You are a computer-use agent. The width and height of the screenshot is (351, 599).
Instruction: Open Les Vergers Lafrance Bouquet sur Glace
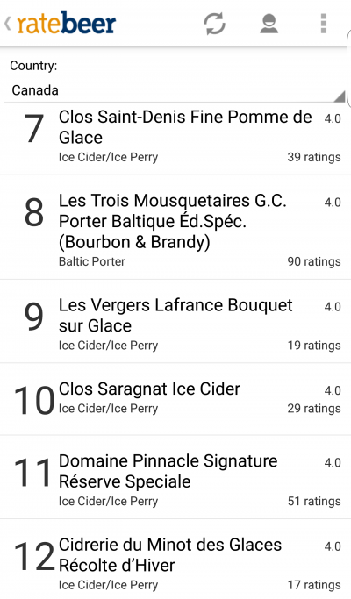175,322
